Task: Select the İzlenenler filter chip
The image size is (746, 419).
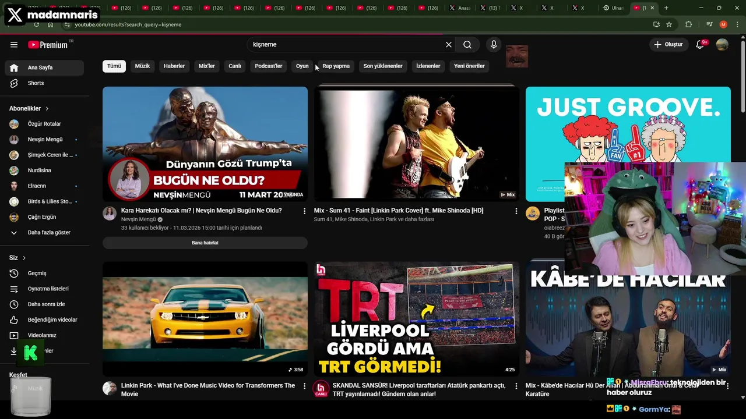Action: pyautogui.click(x=428, y=66)
